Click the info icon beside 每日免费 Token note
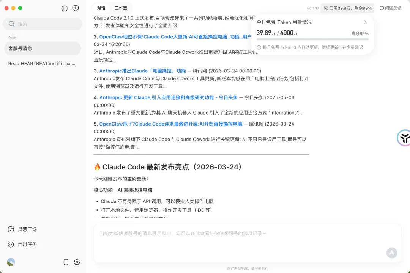Screen dimensions: 410x273 pyautogui.click(x=259, y=47)
